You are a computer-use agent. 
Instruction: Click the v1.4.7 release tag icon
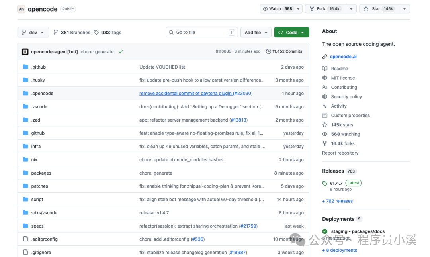tap(325, 183)
